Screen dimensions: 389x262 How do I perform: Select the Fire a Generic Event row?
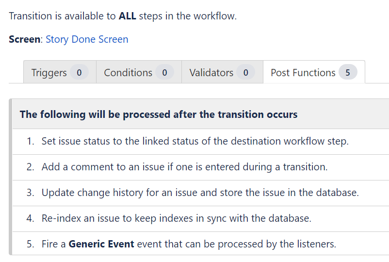coord(201,244)
